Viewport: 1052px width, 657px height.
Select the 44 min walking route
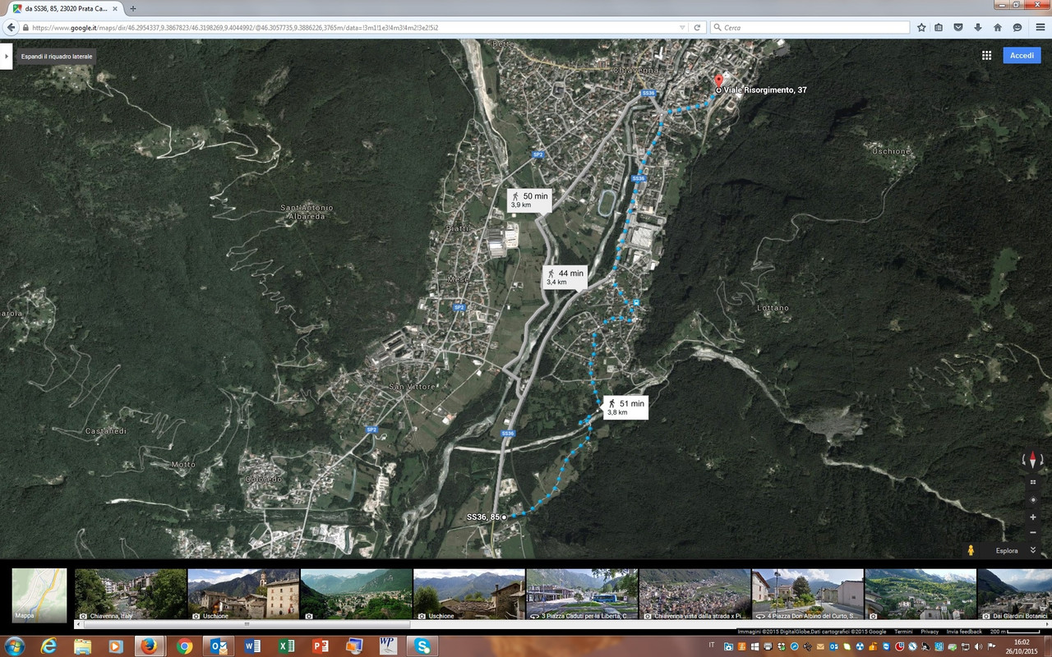point(565,277)
